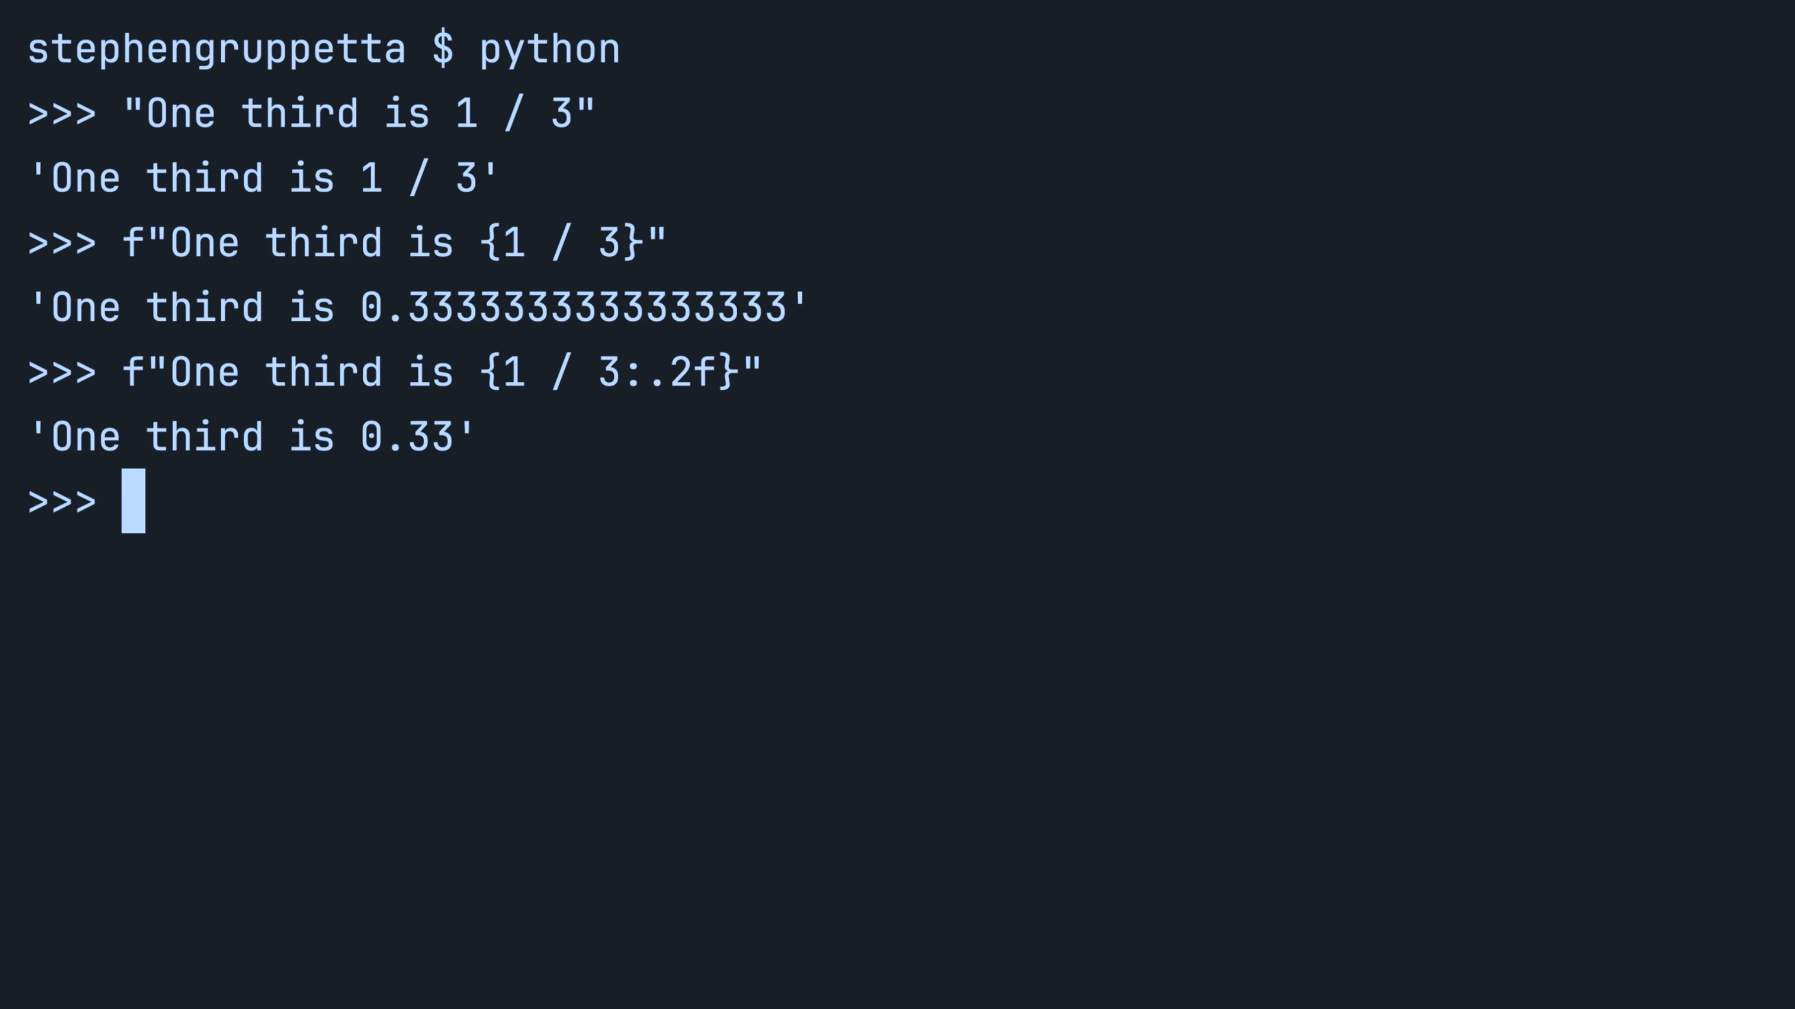Click the word One in the 0.33 output line

pyautogui.click(x=85, y=437)
